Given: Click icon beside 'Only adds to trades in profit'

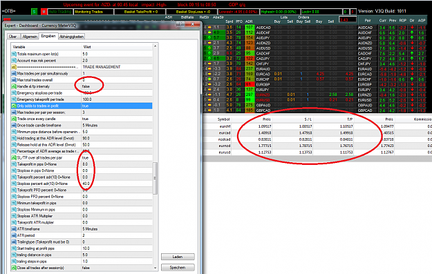Looking at the screenshot, I should click(14, 106).
